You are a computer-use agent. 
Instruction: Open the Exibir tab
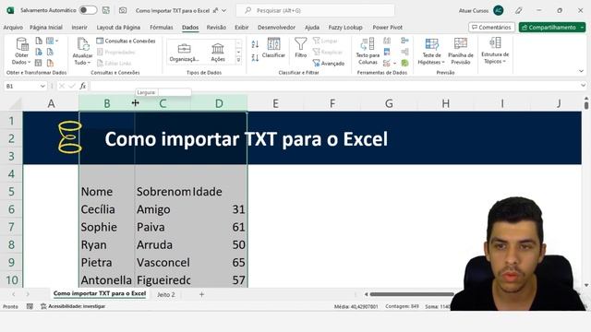[242, 27]
